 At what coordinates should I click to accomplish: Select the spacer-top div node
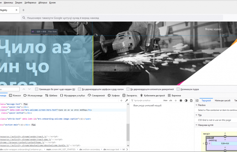pos(14,107)
